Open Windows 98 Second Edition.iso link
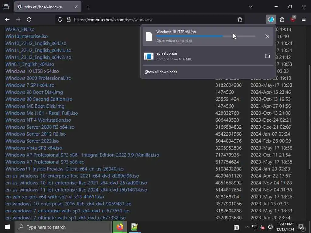Viewport: 311px width, 233px height. (39, 99)
